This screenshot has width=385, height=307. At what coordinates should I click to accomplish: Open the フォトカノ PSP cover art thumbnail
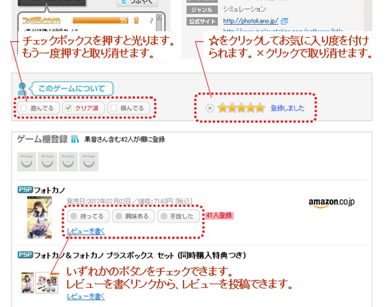click(40, 217)
